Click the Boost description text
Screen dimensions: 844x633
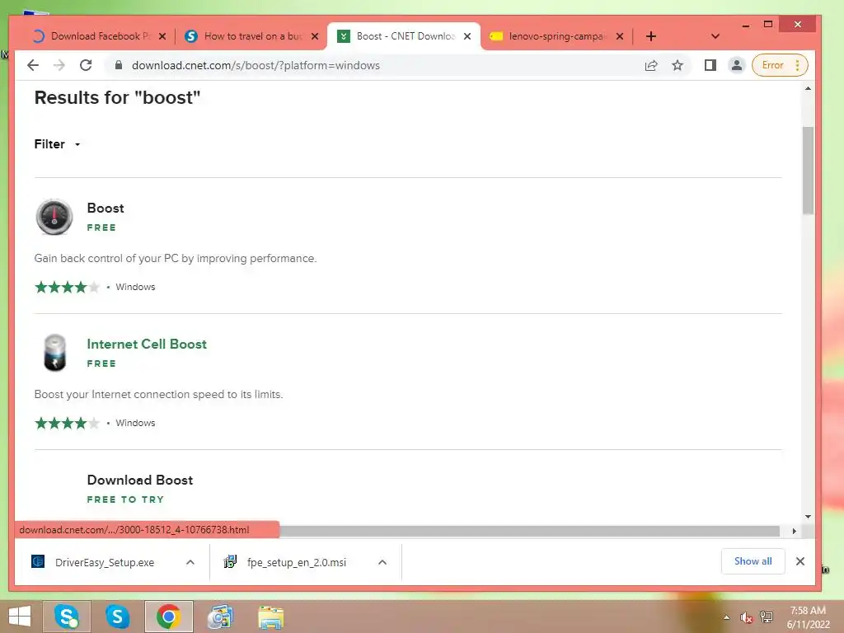(176, 258)
